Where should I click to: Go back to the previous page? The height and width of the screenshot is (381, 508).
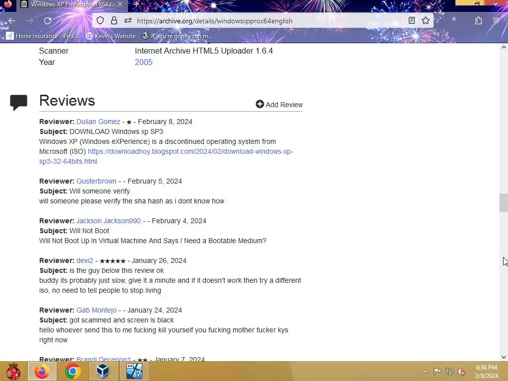[x=12, y=21]
